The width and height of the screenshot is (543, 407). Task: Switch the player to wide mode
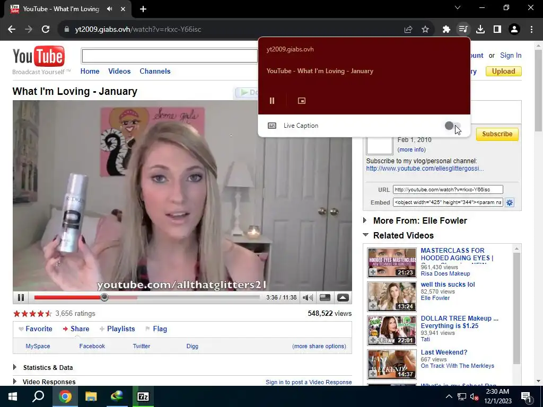pyautogui.click(x=325, y=298)
